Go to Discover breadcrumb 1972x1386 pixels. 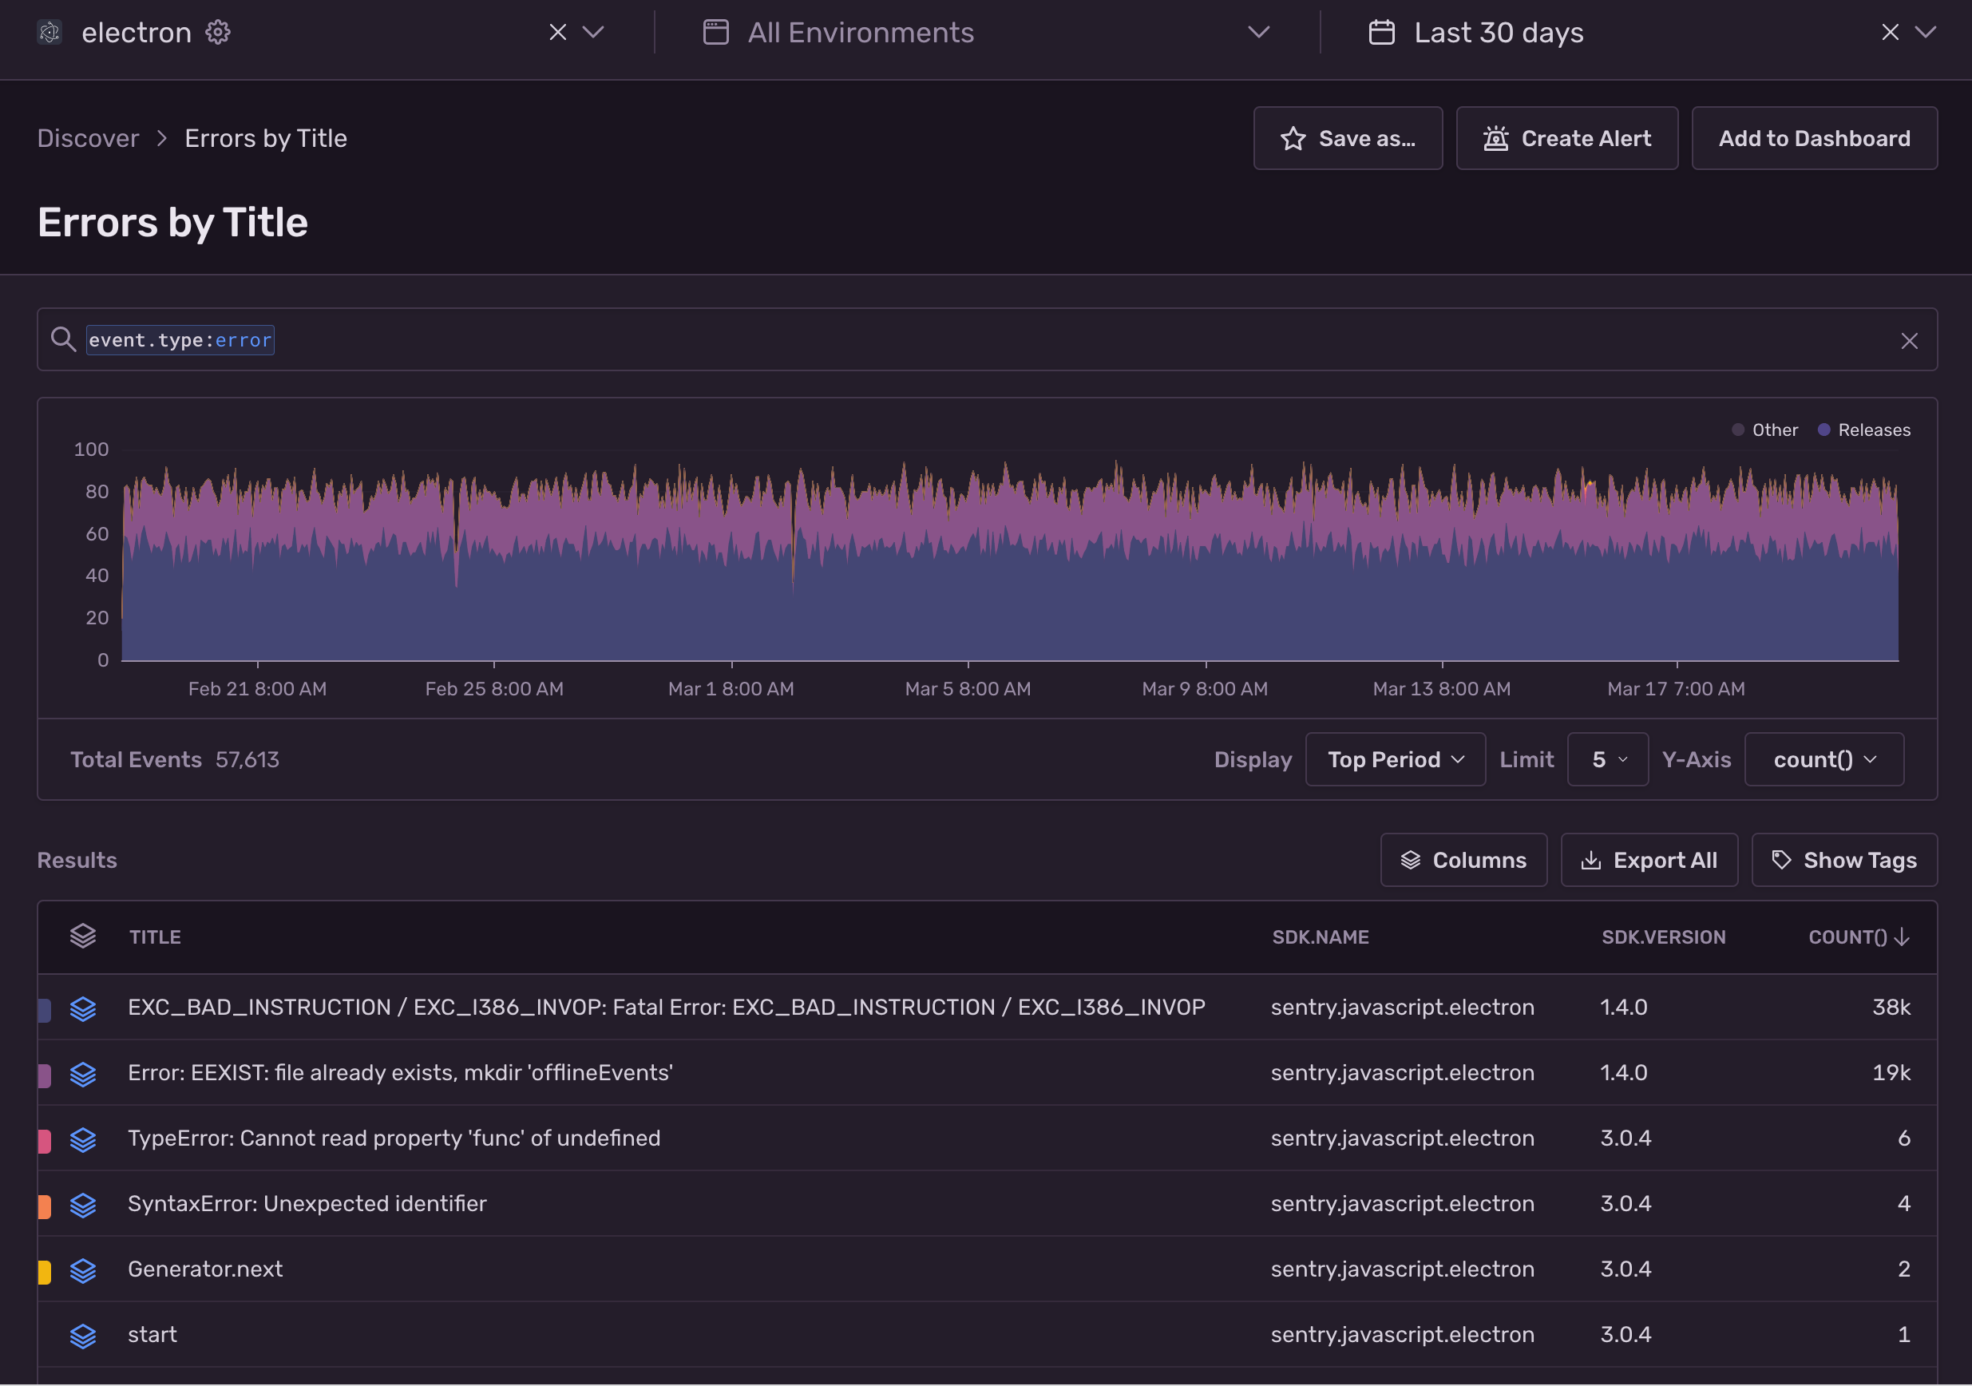click(88, 138)
